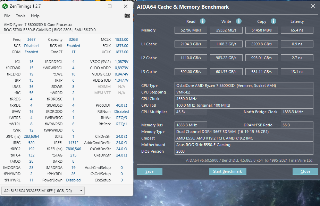The width and height of the screenshot is (320, 206).
Task: Click the Memory Copy value 51458 MB/s
Action: (x=262, y=30)
